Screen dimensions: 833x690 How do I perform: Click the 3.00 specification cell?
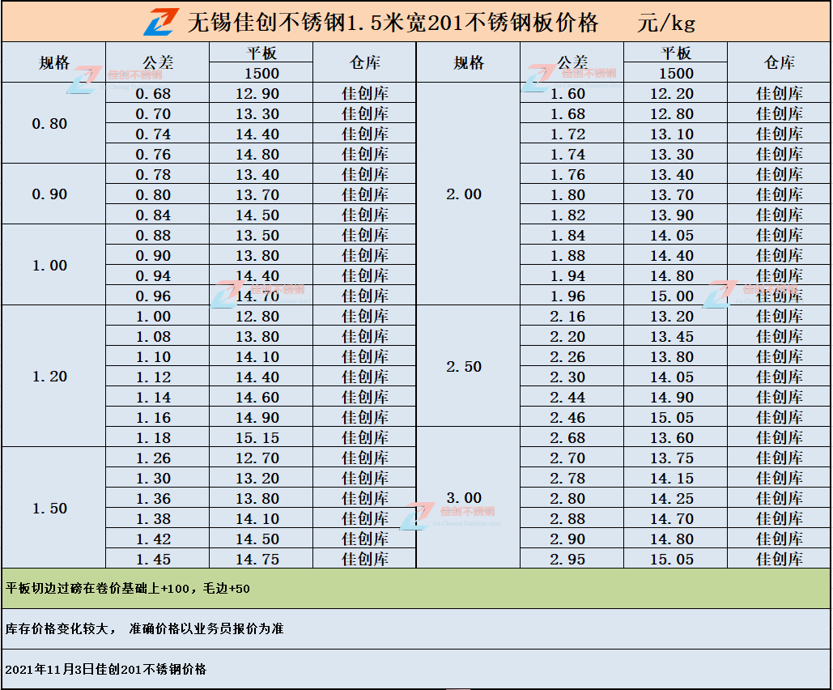coord(468,497)
